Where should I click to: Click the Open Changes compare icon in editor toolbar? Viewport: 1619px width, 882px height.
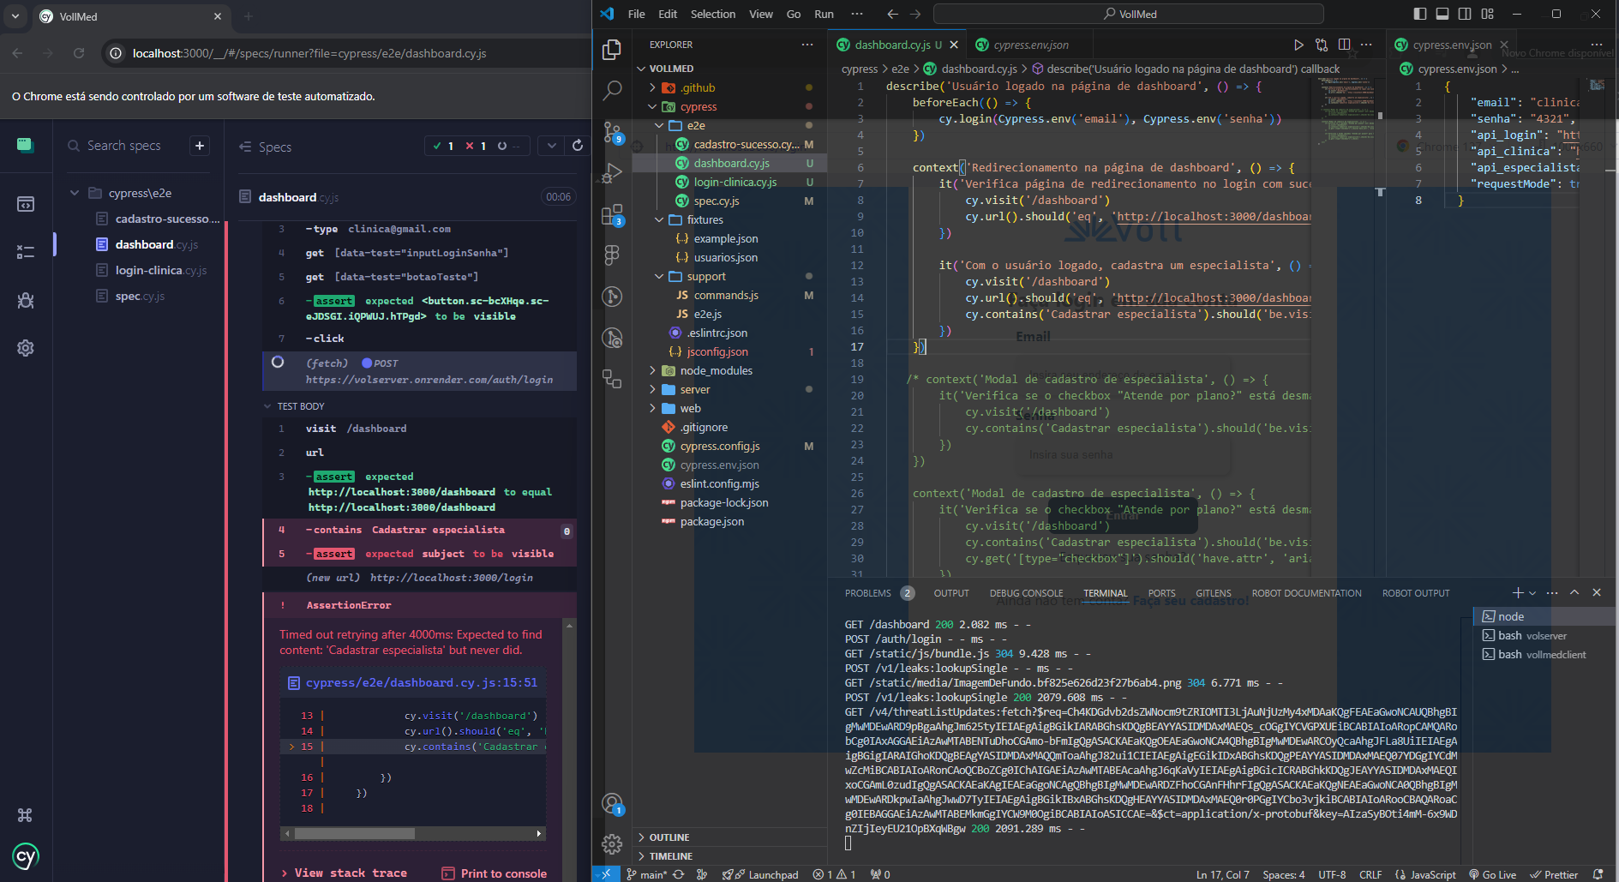(1322, 45)
